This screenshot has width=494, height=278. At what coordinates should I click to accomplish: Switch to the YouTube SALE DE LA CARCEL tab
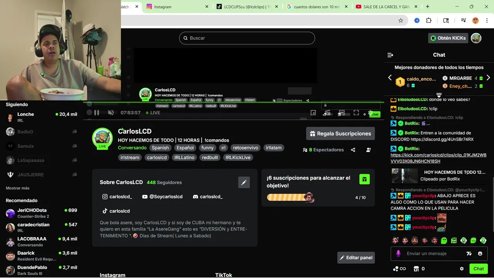(386, 7)
